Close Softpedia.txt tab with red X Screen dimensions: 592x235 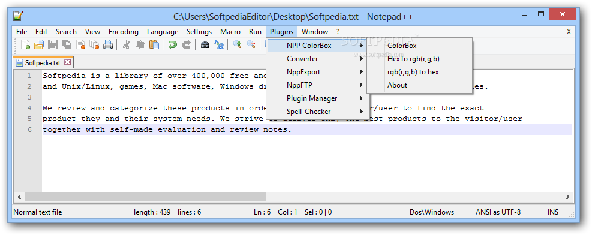click(67, 62)
